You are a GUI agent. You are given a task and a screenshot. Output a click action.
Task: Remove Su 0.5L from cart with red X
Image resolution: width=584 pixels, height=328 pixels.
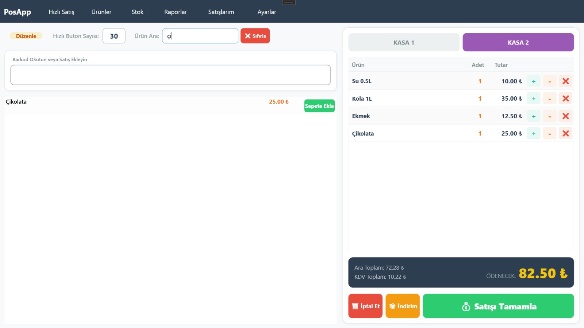coord(565,81)
